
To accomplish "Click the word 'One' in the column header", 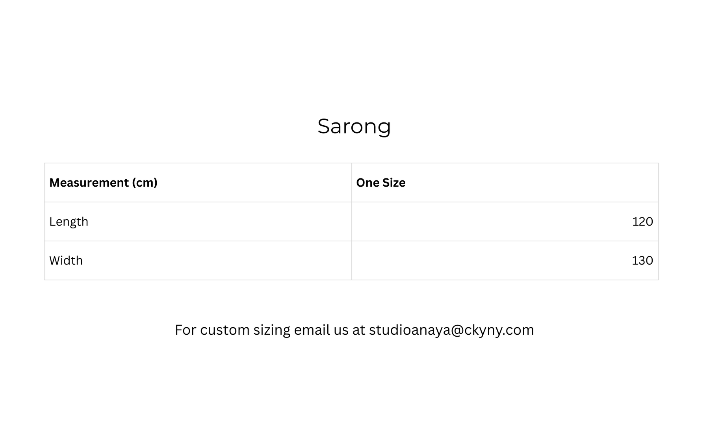I will 367,183.
